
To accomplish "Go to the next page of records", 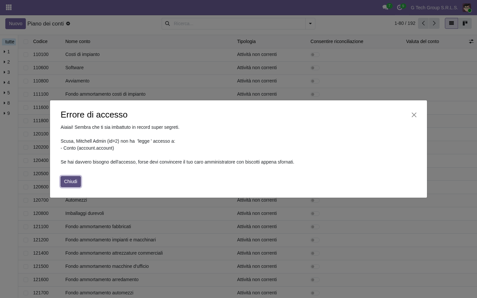I will pyautogui.click(x=434, y=24).
